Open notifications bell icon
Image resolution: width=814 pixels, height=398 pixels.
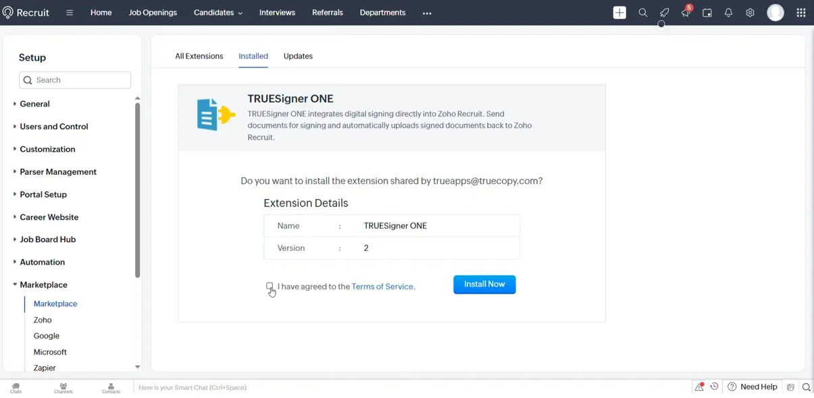[x=729, y=13]
